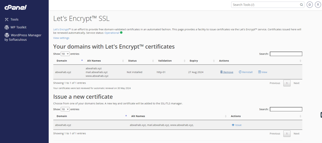322x143 pixels.
Task: Click the Search field above certificates table
Action: tap(286, 54)
